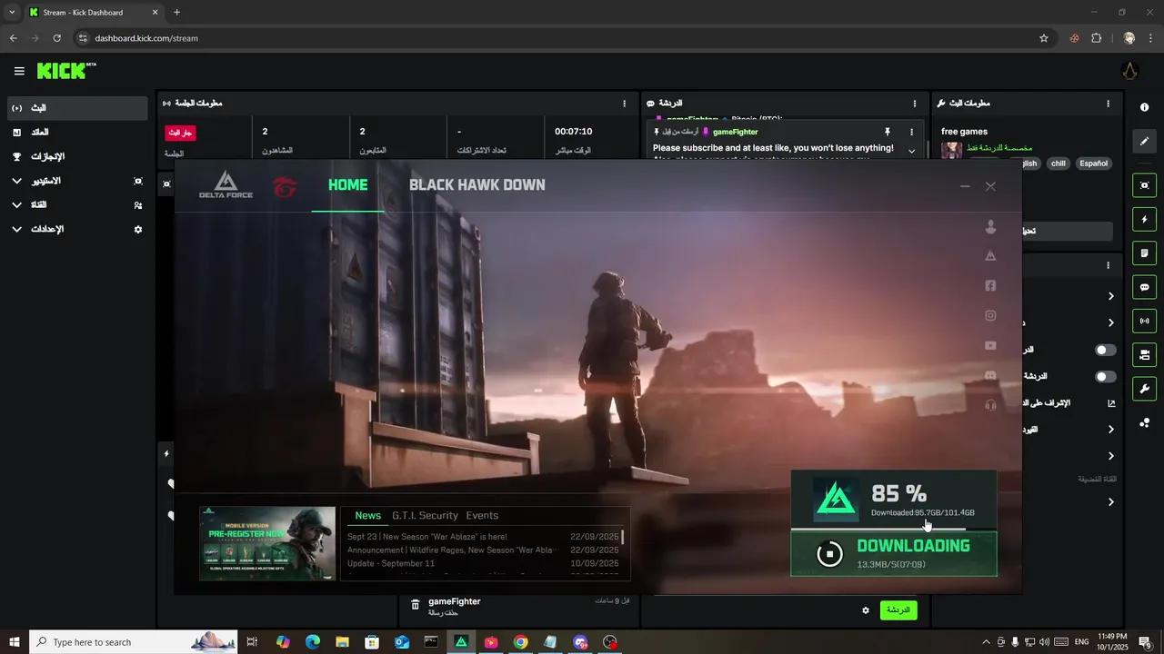Open the account profile icon in the launcher

[x=990, y=227]
